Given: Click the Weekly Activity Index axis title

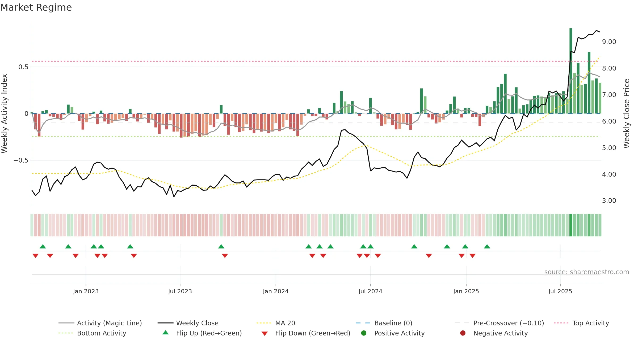Looking at the screenshot, I should 4,113.
